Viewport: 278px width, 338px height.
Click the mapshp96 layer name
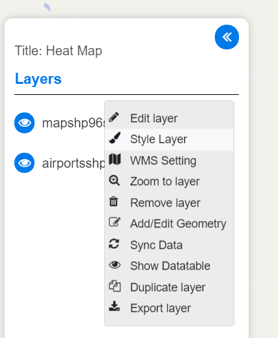(x=74, y=123)
